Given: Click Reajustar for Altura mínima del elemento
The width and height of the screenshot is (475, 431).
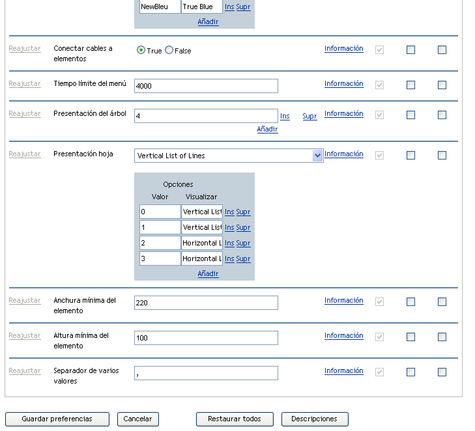Looking at the screenshot, I should (x=25, y=336).
